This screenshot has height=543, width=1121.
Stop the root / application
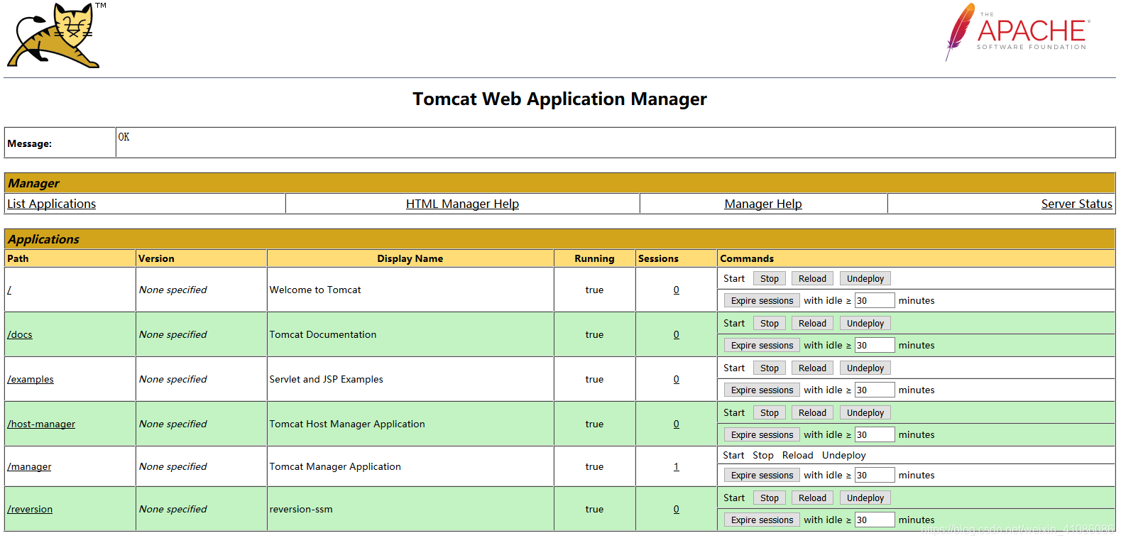click(770, 279)
